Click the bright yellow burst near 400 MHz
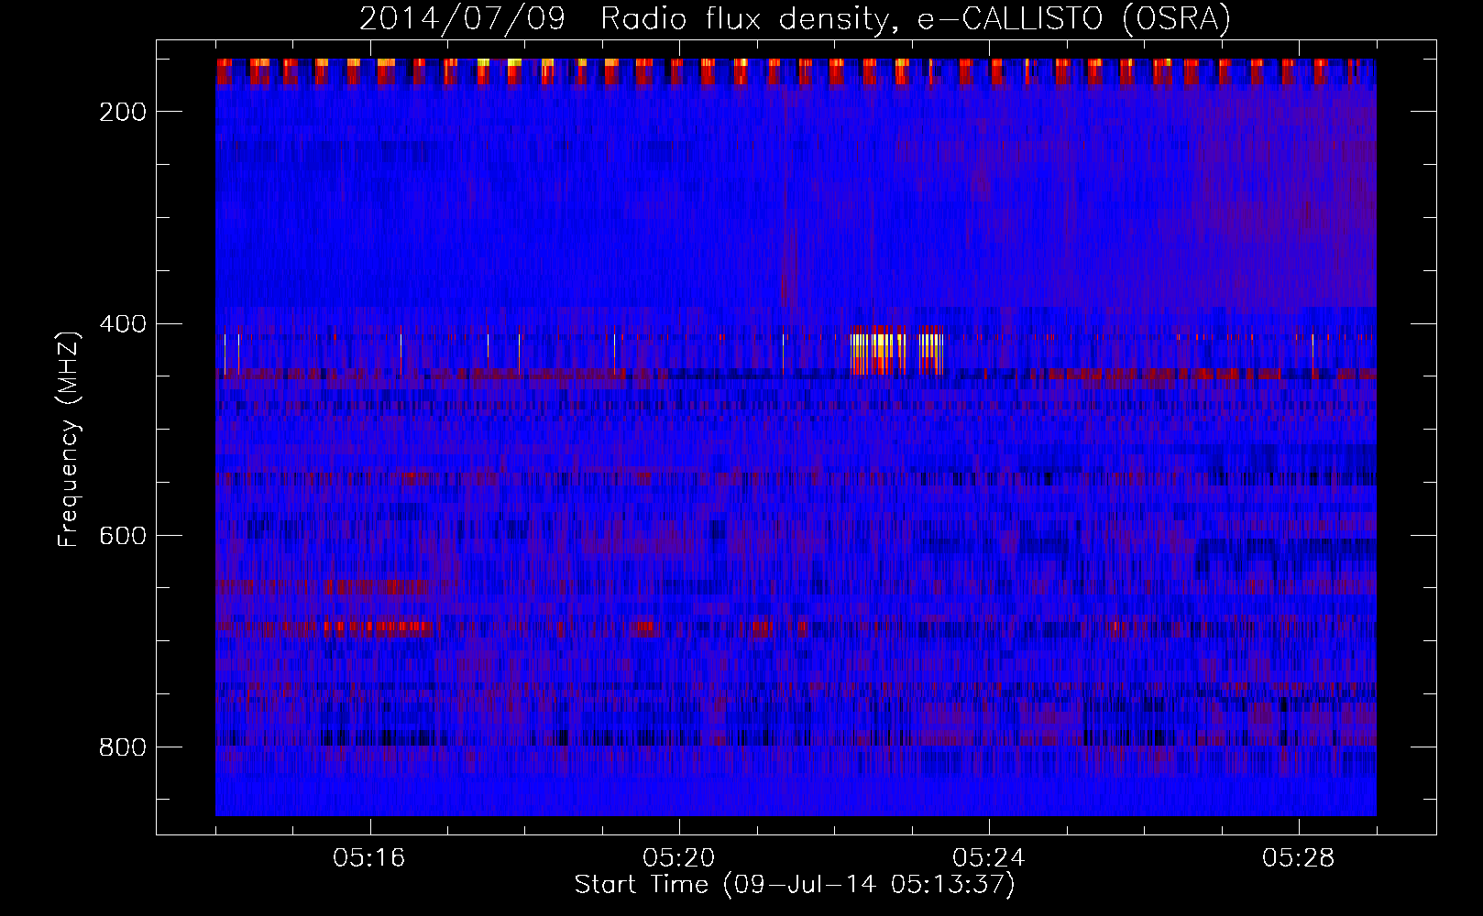Viewport: 1483px width, 916px height. (896, 350)
